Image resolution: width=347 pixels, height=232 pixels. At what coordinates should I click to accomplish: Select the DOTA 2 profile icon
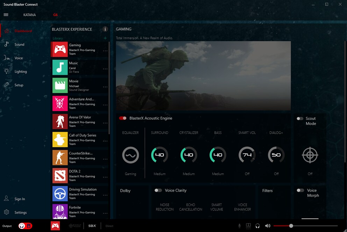coord(60,176)
